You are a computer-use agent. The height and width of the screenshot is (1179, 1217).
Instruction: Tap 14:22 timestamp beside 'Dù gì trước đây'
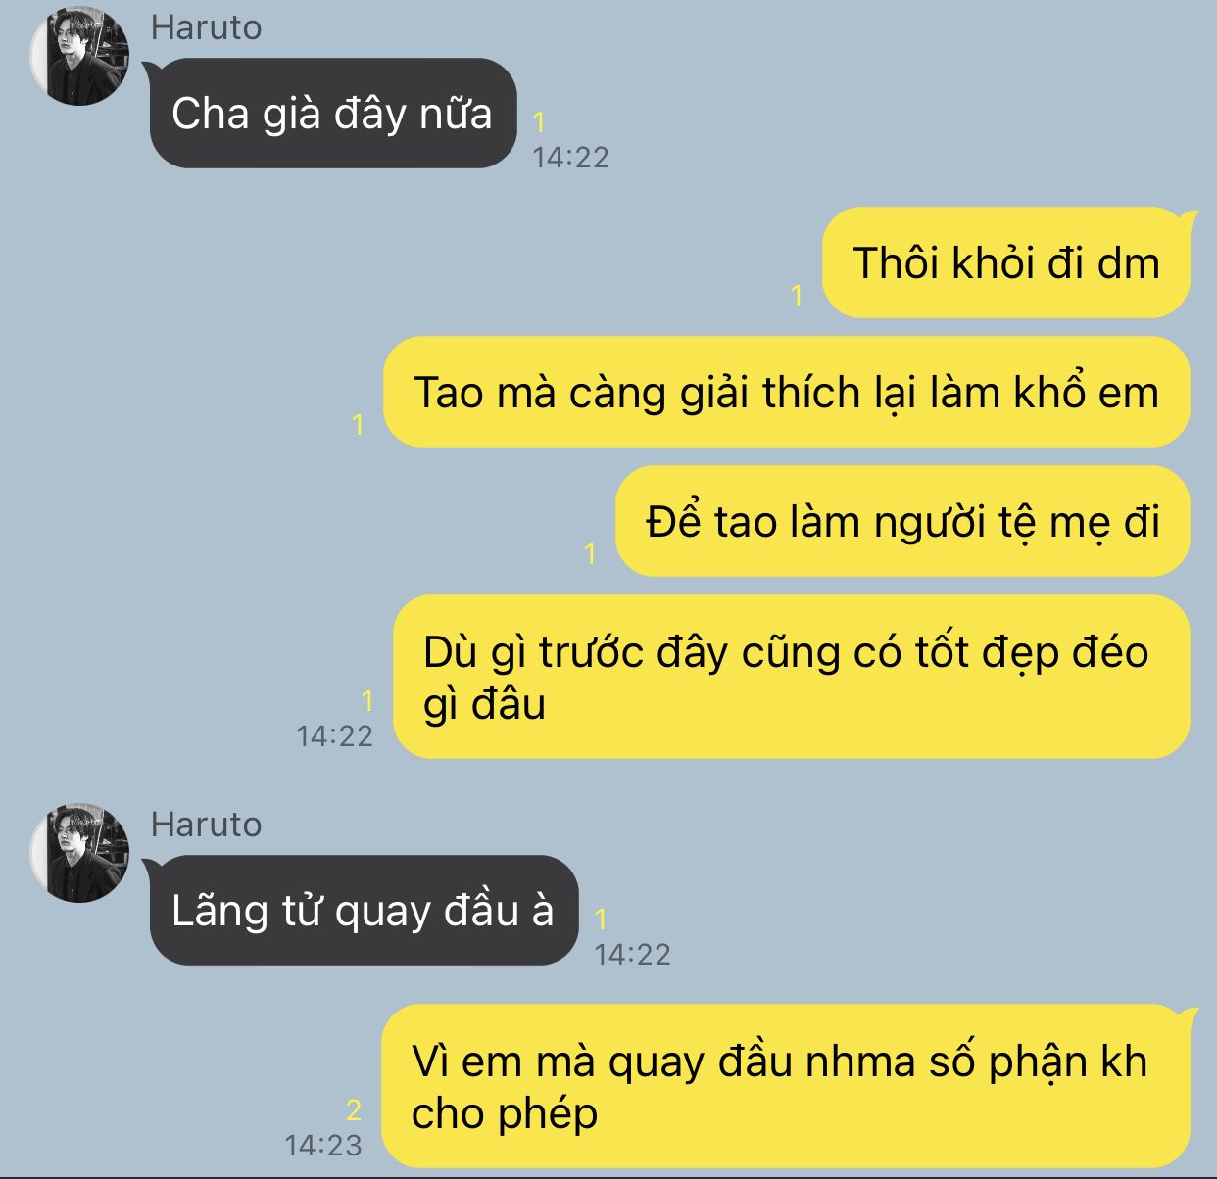(x=335, y=735)
